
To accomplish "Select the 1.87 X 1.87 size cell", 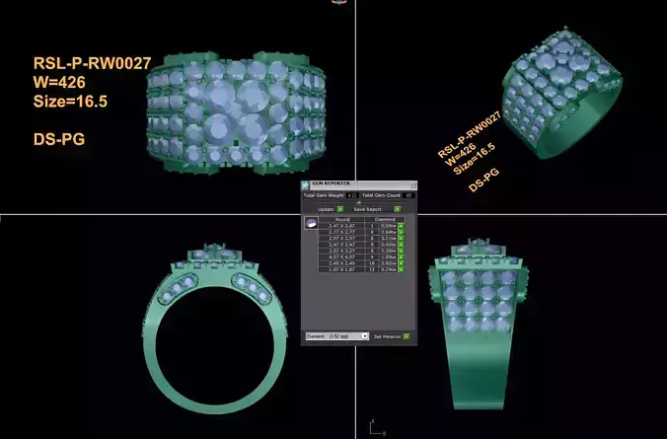I will (341, 269).
